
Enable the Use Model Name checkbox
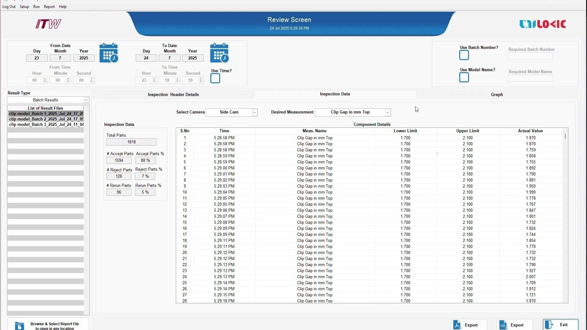(x=463, y=77)
